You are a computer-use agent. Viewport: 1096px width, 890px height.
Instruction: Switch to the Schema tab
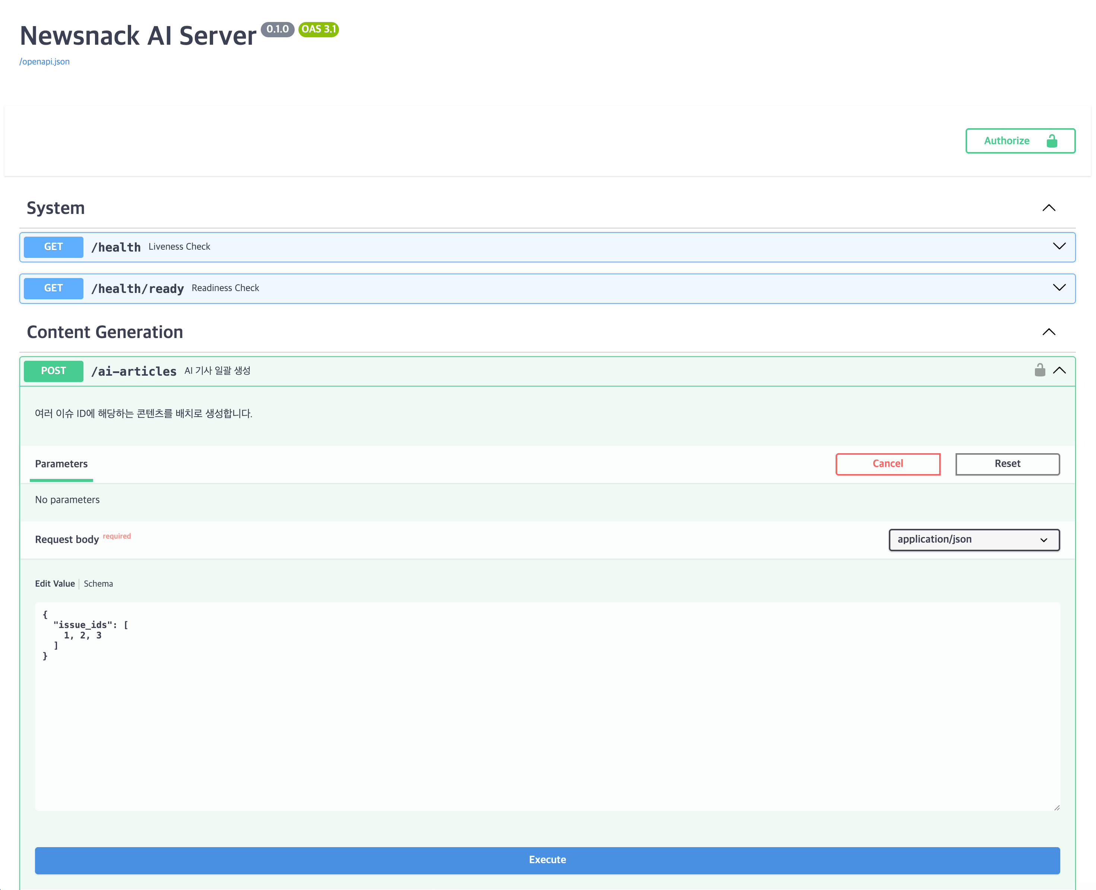tap(98, 584)
